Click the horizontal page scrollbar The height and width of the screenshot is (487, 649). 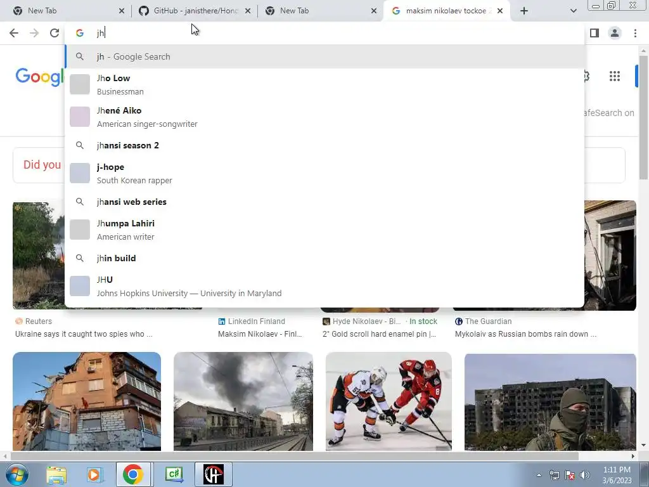point(295,456)
